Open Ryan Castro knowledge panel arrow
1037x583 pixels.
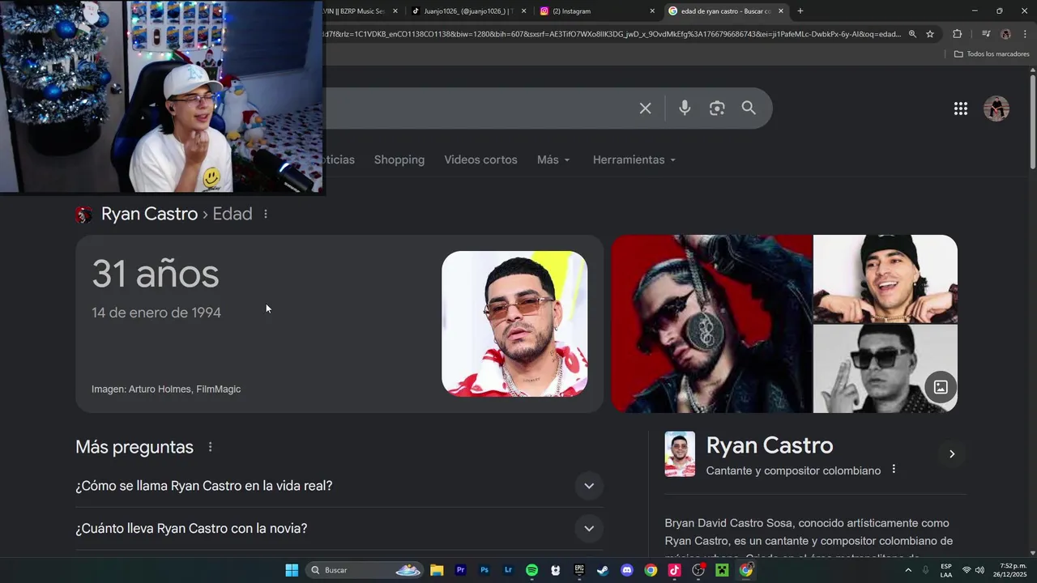pyautogui.click(x=952, y=453)
